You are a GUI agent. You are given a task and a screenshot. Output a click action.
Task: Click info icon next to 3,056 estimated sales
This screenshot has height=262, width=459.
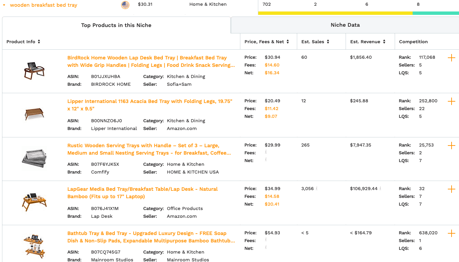(x=316, y=188)
